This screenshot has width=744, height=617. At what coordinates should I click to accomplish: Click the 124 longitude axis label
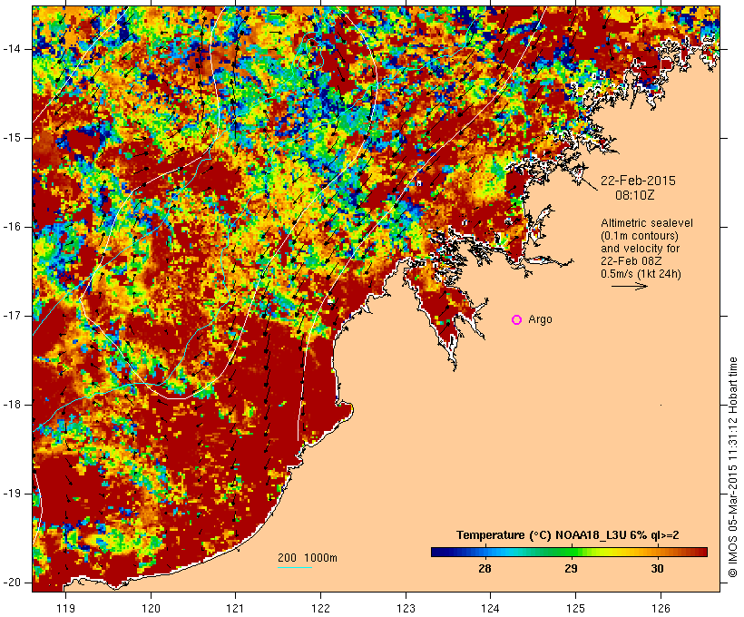491,609
